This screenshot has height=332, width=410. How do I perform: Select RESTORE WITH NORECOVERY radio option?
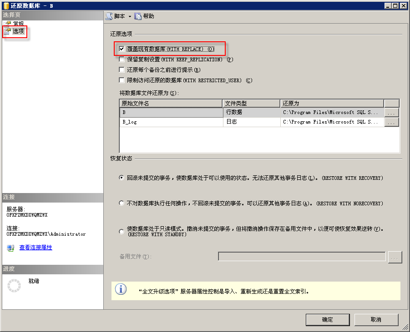tap(121, 203)
